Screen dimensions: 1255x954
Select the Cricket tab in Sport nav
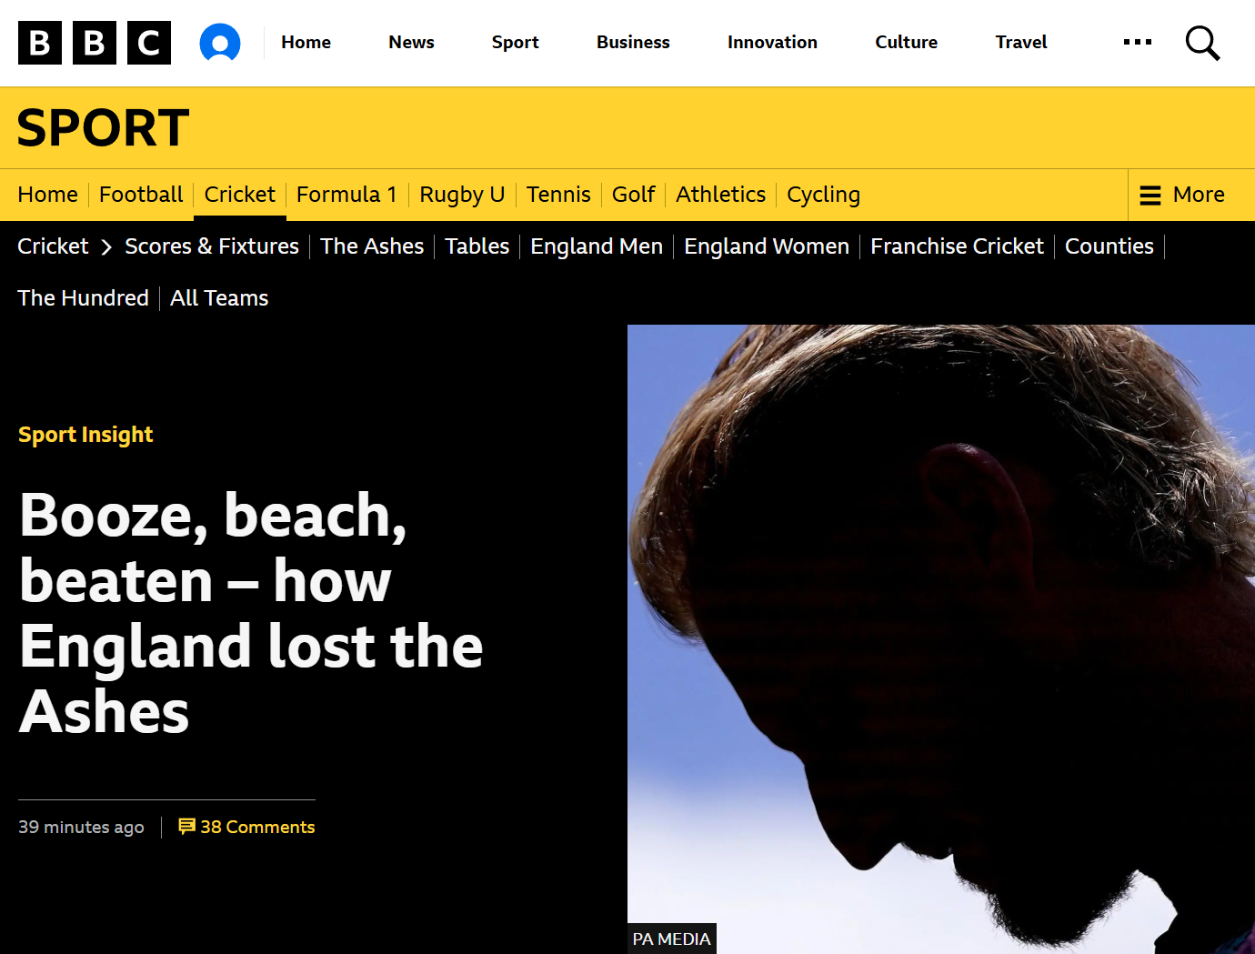(240, 195)
